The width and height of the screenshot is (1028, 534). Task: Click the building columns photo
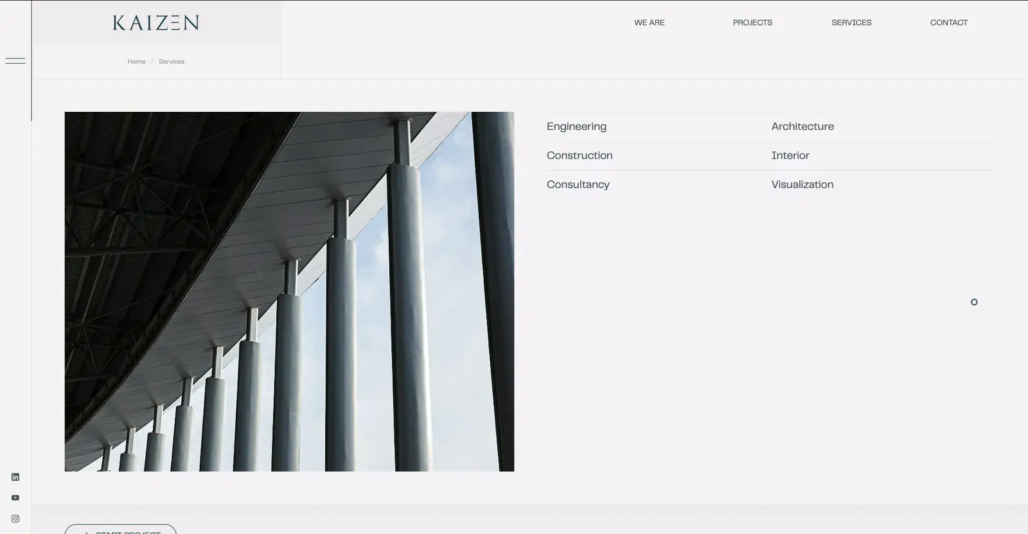(289, 292)
